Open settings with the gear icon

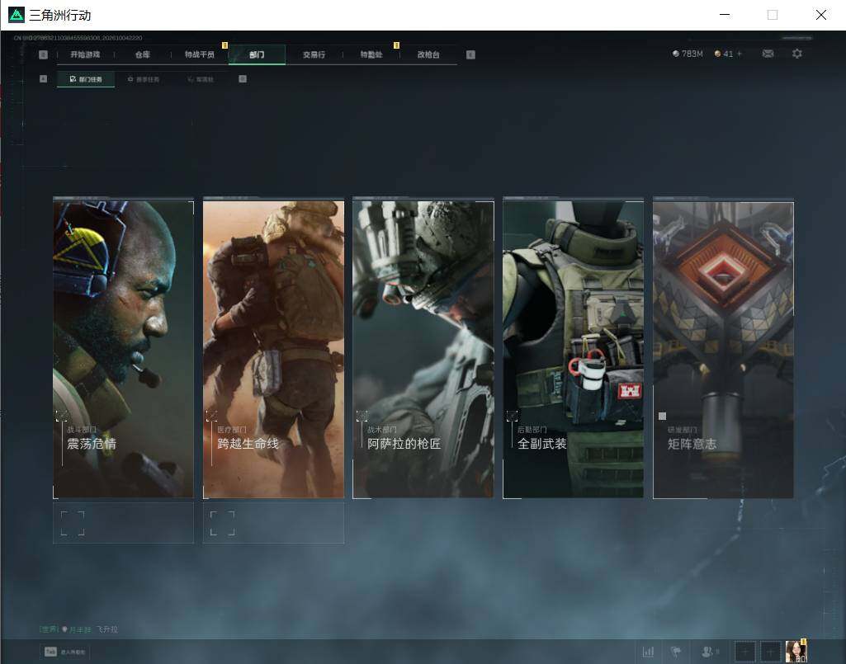click(x=797, y=54)
